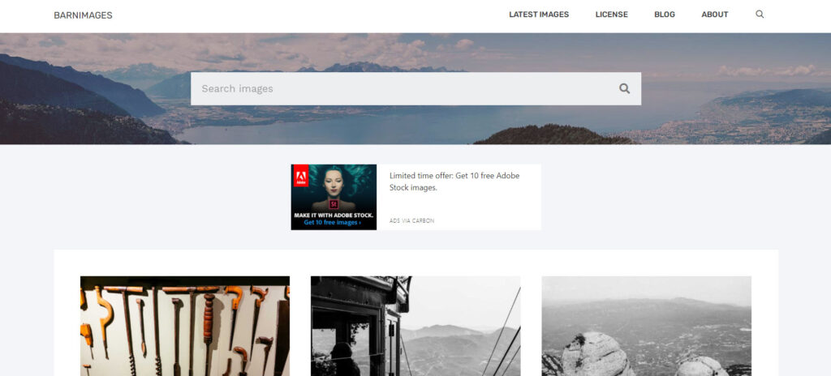This screenshot has height=376, width=831.
Task: Submit search with the hero magnifier button
Action: [x=624, y=88]
